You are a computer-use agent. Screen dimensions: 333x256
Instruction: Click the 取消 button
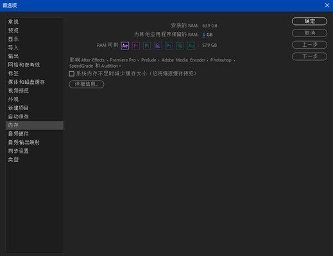click(x=309, y=33)
